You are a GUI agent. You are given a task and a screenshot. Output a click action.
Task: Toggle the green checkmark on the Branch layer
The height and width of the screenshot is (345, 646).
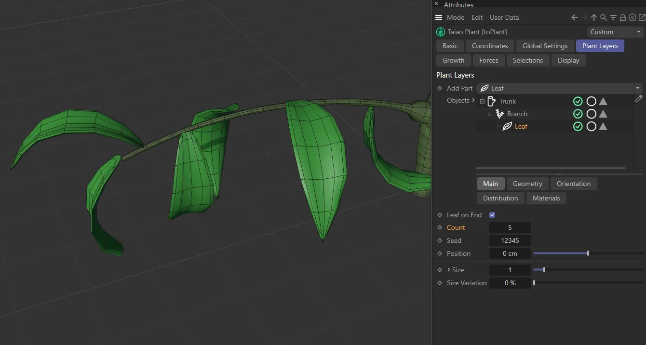click(x=578, y=114)
